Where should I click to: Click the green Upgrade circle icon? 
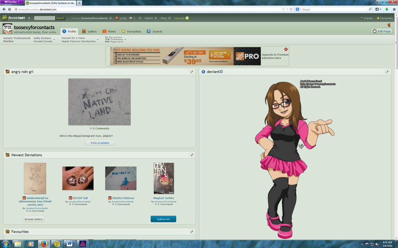pyautogui.click(x=187, y=18)
